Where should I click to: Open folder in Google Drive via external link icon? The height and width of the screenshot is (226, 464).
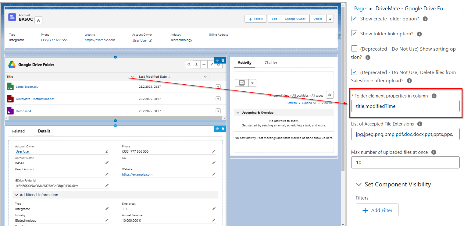211,64
